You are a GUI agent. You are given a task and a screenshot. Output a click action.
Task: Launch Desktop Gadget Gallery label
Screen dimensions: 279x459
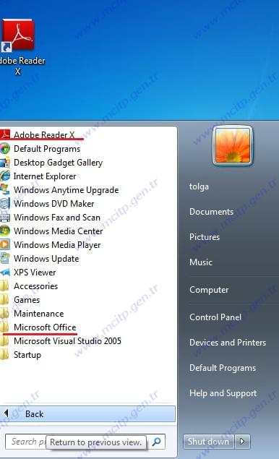[x=59, y=163]
